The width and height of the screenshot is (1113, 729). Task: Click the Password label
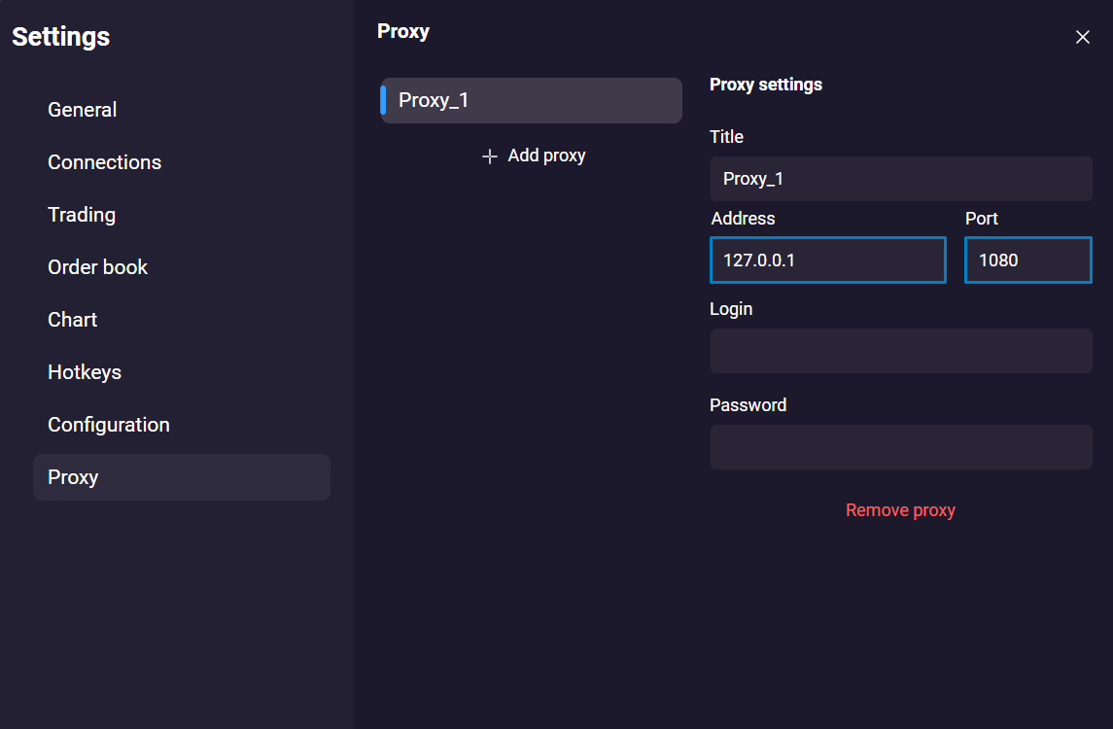pyautogui.click(x=748, y=405)
